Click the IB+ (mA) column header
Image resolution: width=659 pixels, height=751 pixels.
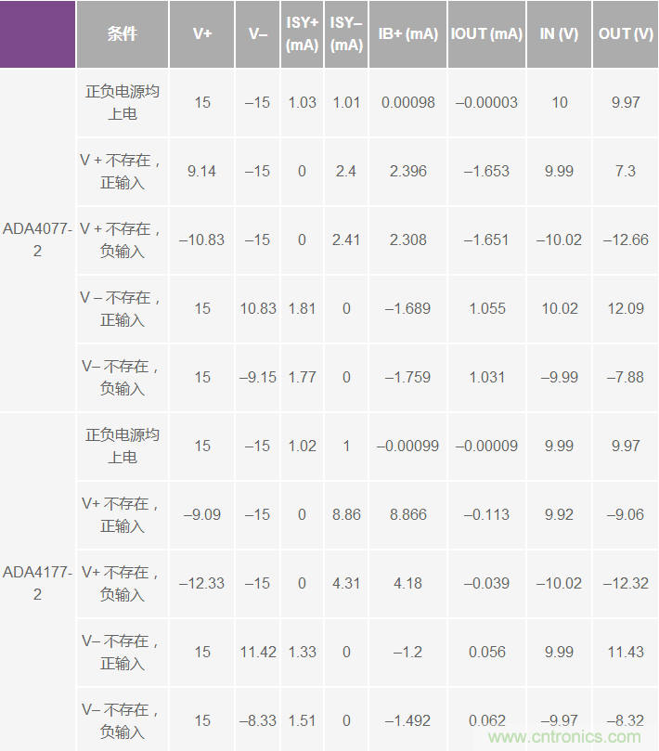pos(408,34)
